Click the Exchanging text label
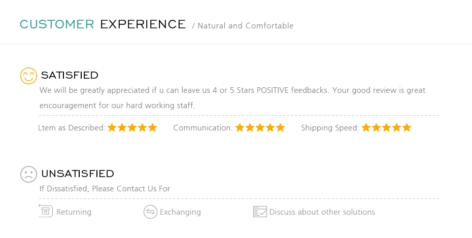Screen dimensions: 472x238 (180, 212)
